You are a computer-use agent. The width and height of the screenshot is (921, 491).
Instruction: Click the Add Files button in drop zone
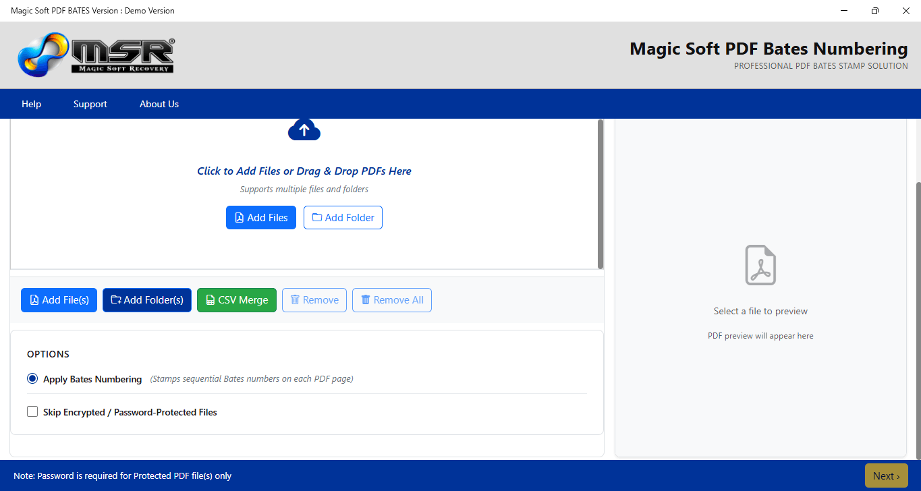pyautogui.click(x=261, y=218)
